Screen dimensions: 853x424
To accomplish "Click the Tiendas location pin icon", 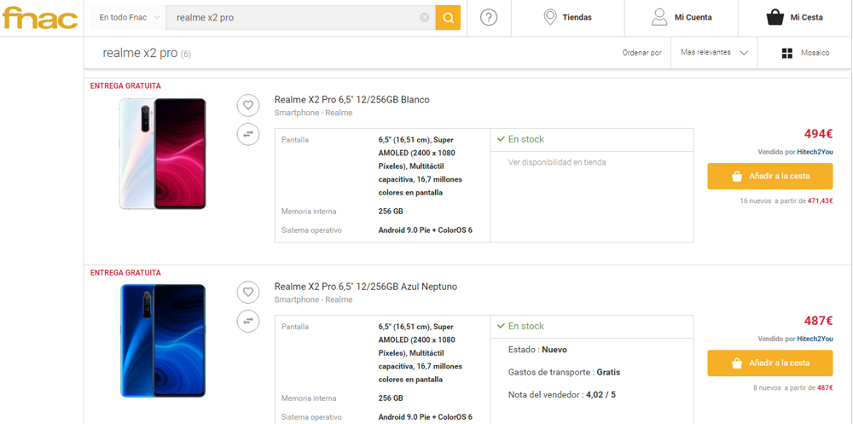I will tap(550, 17).
